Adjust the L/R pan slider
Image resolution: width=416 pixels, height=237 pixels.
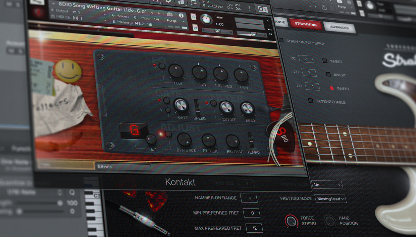pos(218,31)
